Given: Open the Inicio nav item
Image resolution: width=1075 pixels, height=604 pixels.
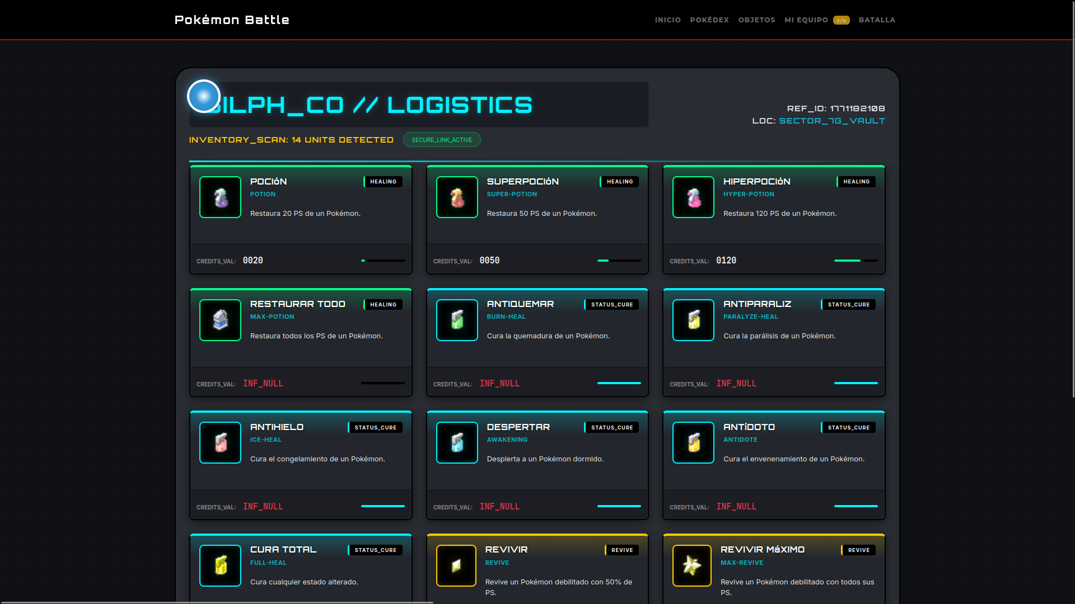Looking at the screenshot, I should point(668,20).
